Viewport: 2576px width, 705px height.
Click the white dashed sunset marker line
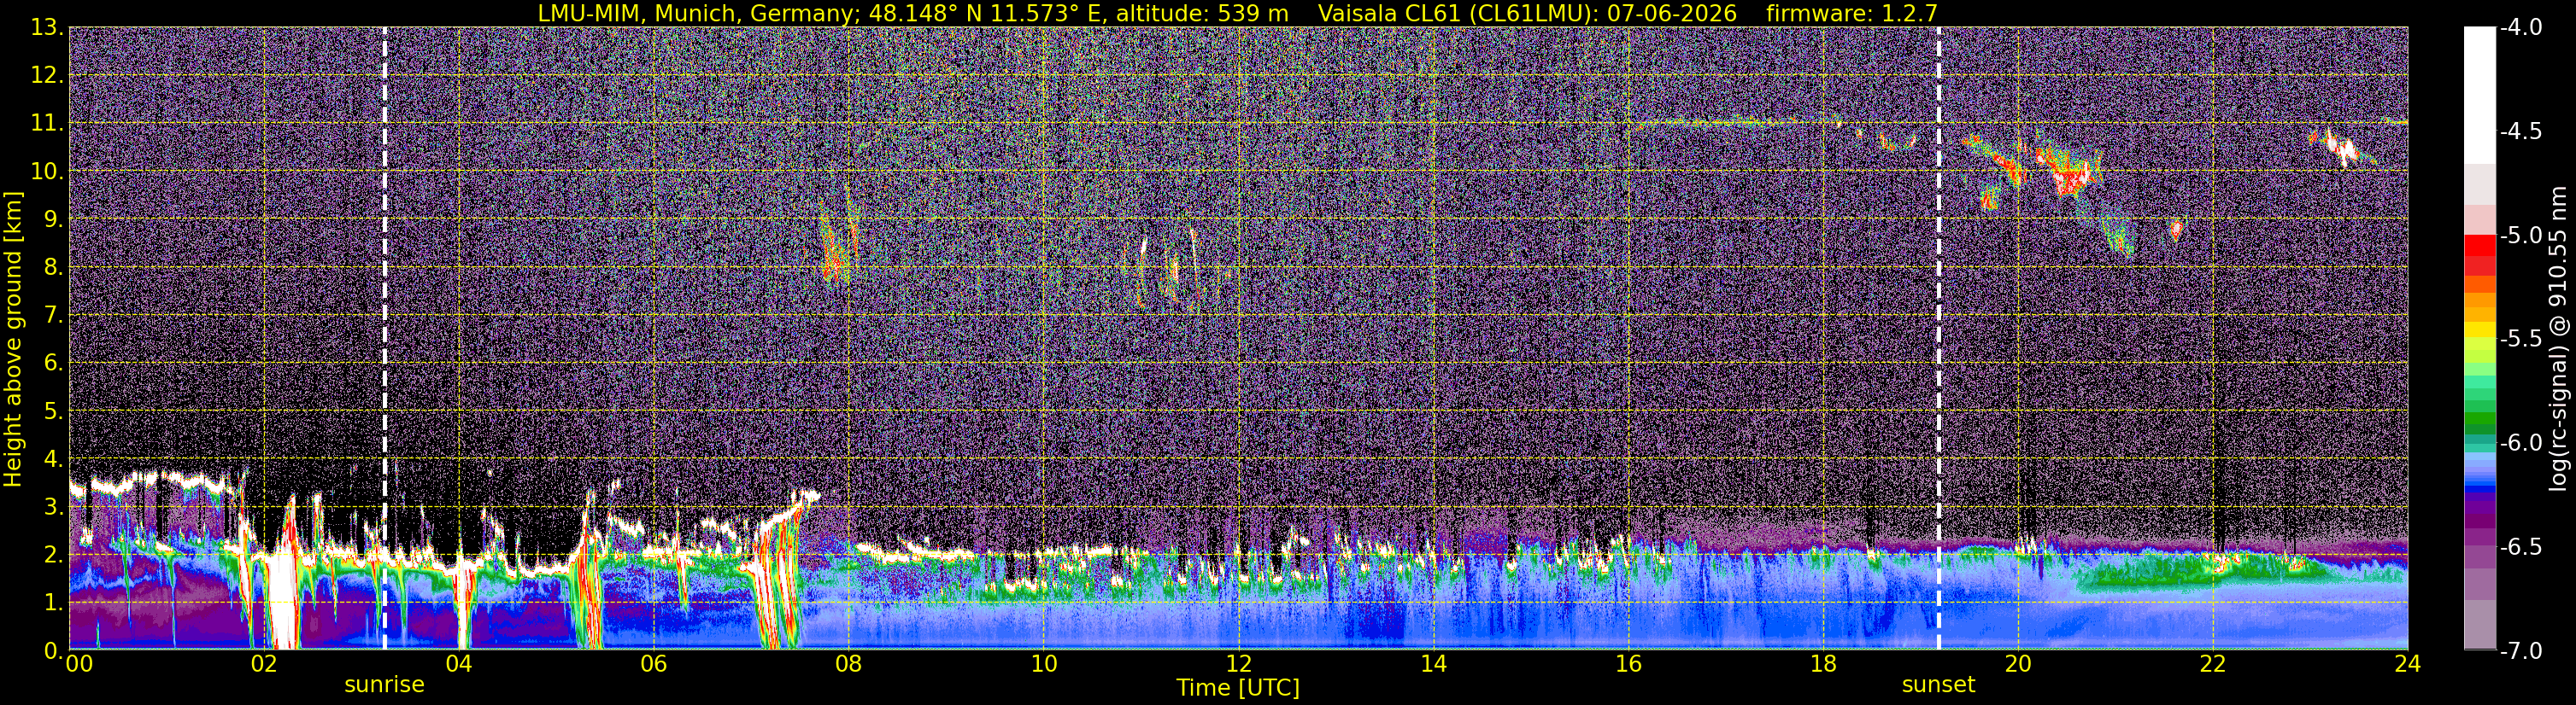click(x=1939, y=339)
